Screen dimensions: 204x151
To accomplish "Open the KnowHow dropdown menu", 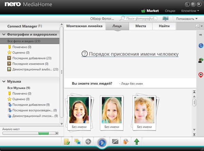I will coord(190,11).
